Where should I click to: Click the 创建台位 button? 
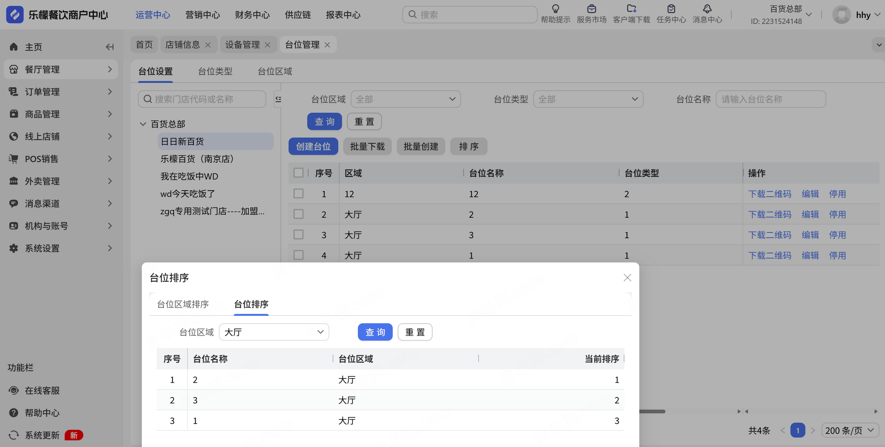pyautogui.click(x=313, y=147)
